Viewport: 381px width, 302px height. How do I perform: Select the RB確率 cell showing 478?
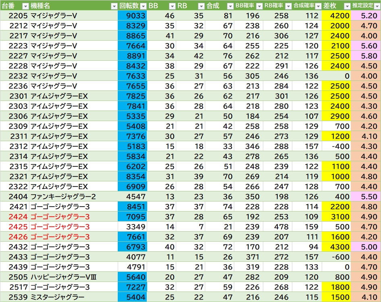pyautogui.click(x=278, y=227)
